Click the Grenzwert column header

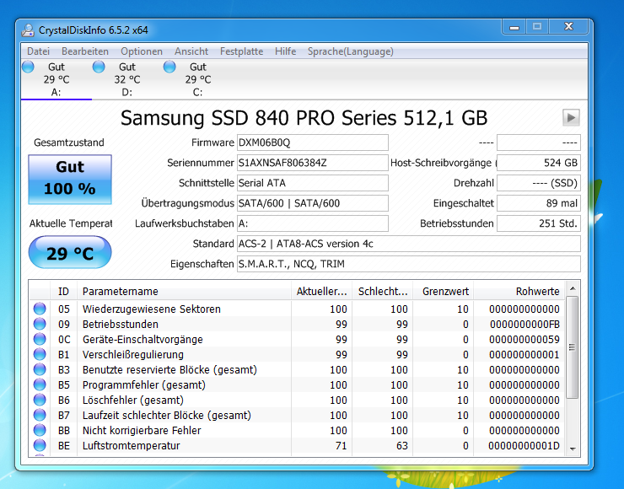click(444, 291)
